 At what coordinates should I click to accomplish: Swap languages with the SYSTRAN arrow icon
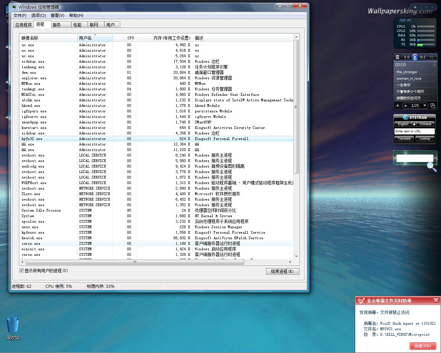pyautogui.click(x=414, y=124)
